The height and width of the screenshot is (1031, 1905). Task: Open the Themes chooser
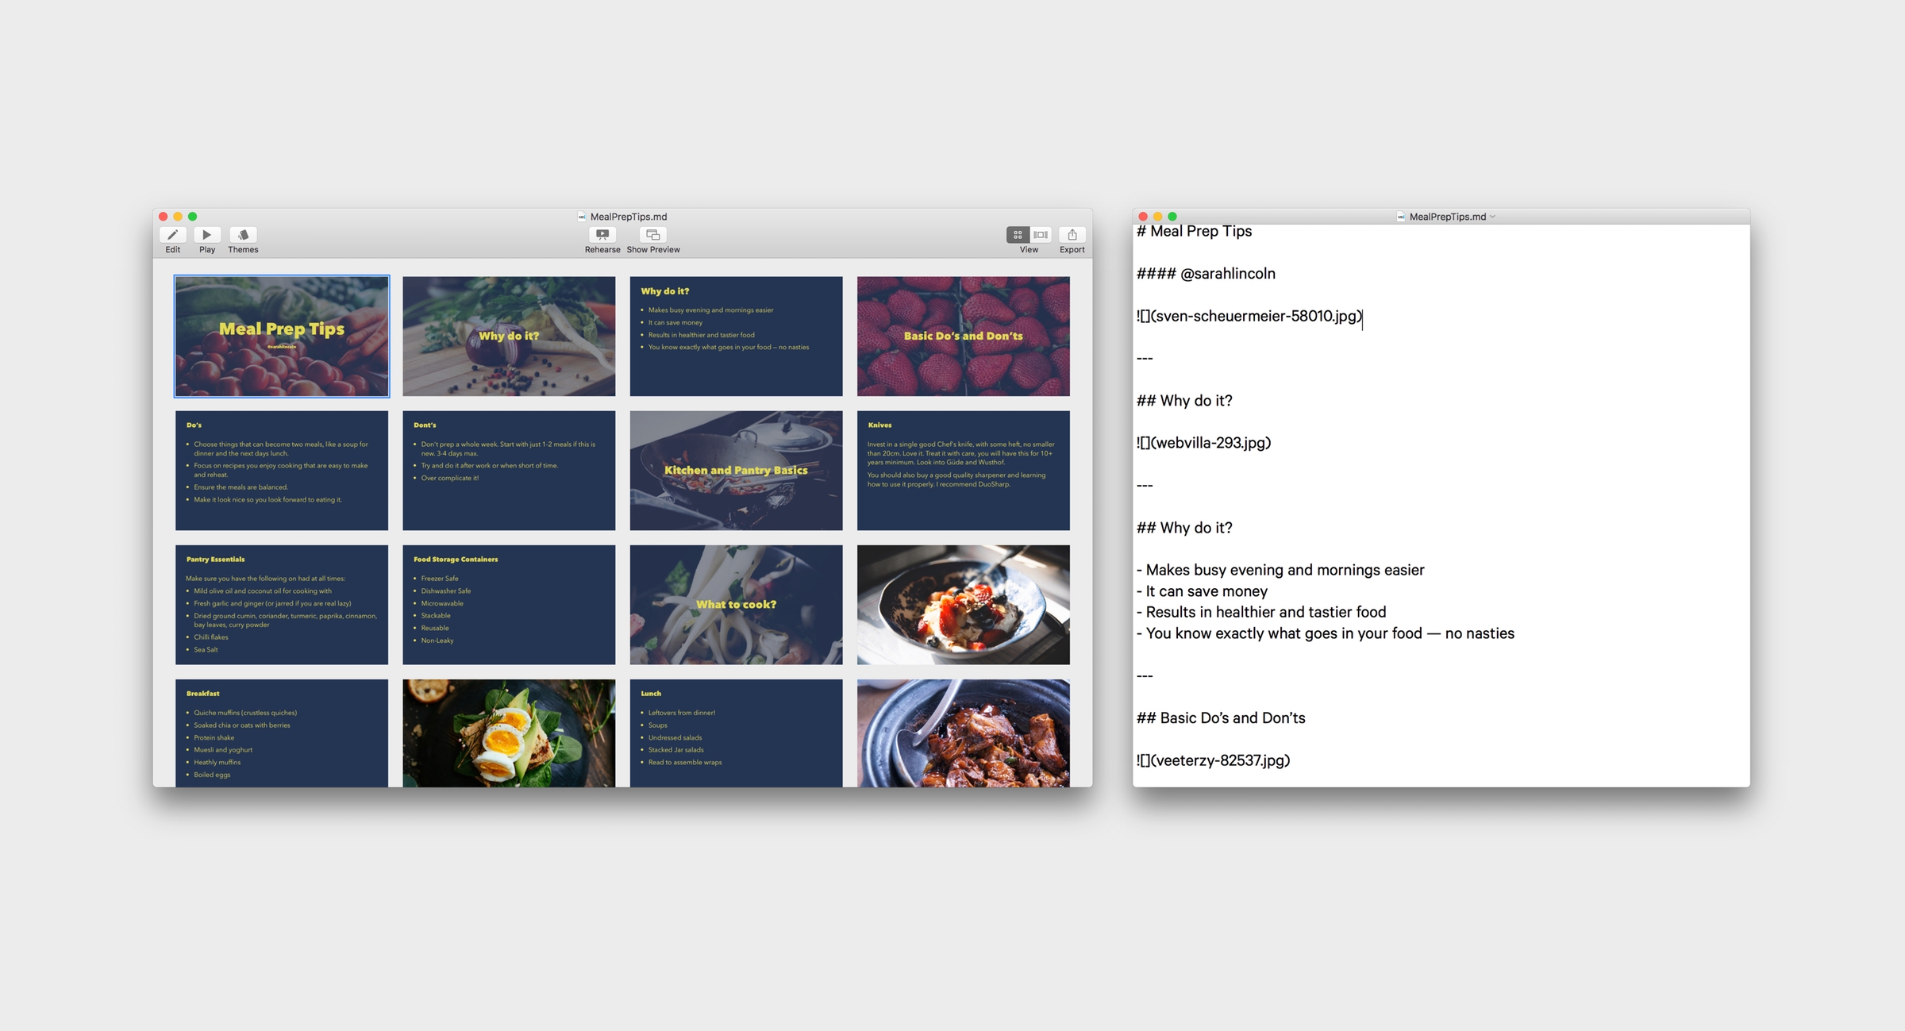243,236
